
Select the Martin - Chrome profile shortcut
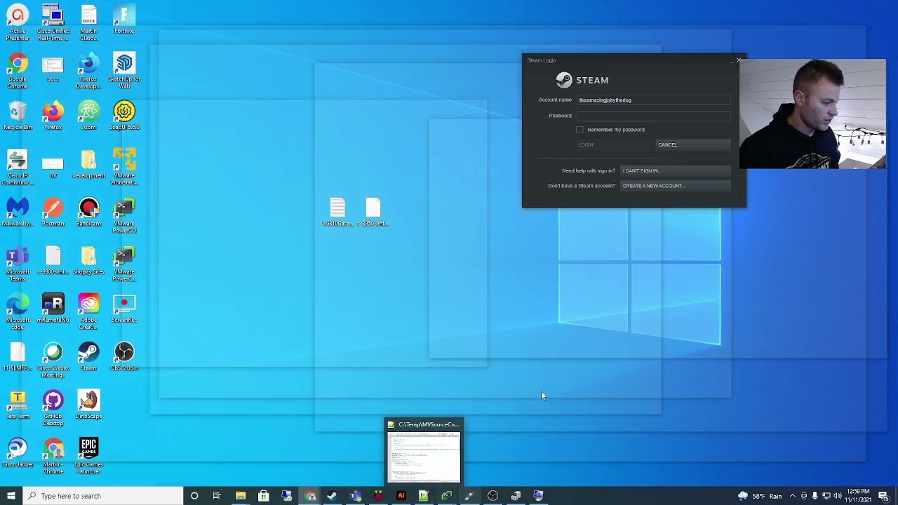(53, 456)
